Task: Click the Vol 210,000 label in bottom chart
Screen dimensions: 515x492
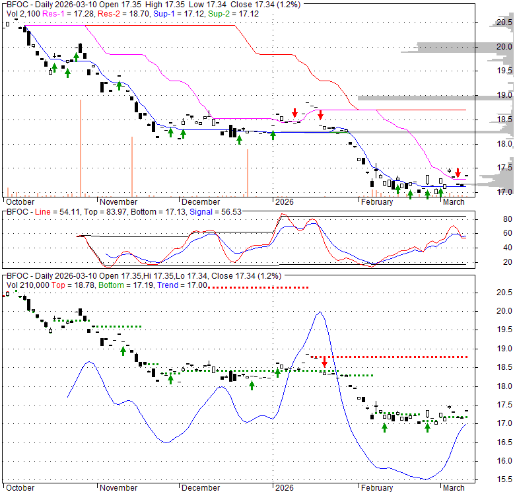Action: tap(26, 285)
